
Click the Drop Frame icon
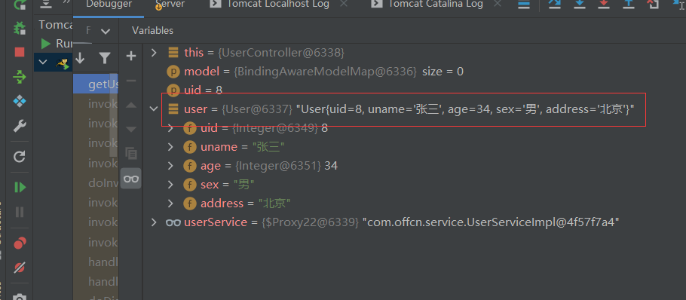[653, 5]
